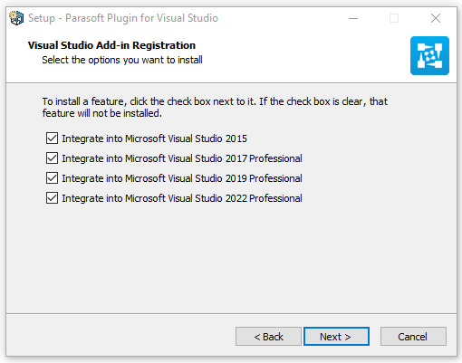
Task: Click the 'Visual Studio Add-in Registration' heading
Action: (111, 45)
